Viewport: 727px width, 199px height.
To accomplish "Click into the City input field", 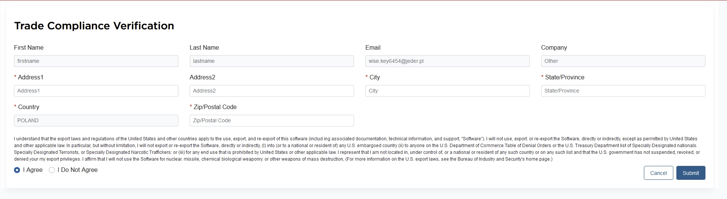I will tap(447, 91).
